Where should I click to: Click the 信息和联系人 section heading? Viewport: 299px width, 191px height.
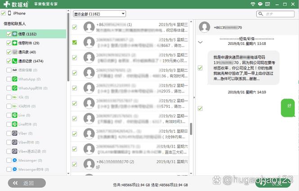click(x=15, y=23)
